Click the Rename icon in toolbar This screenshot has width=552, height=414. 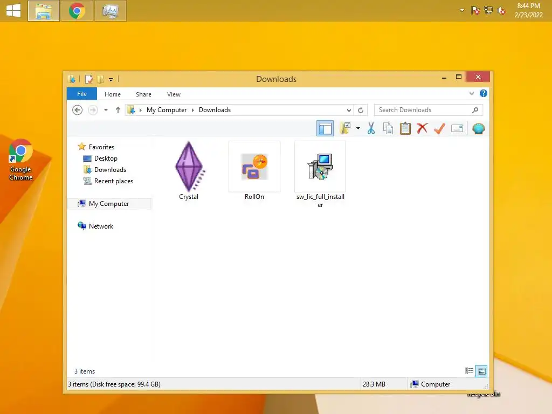click(x=457, y=128)
